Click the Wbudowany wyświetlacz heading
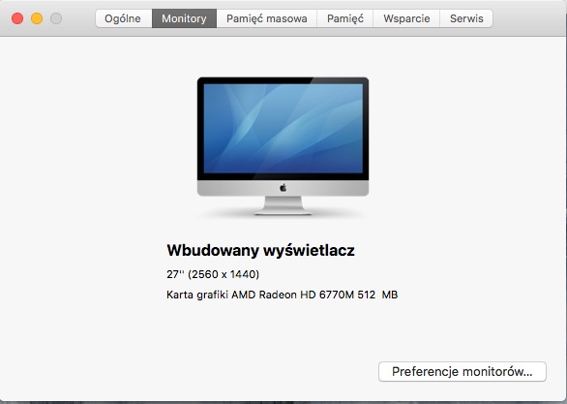This screenshot has height=404, width=567. click(x=260, y=250)
